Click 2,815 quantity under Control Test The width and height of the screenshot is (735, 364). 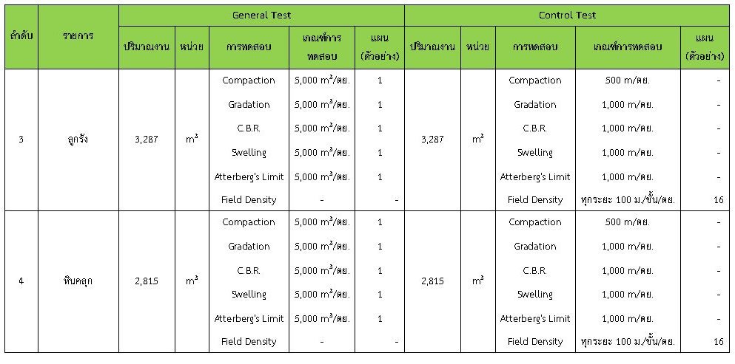[432, 281]
